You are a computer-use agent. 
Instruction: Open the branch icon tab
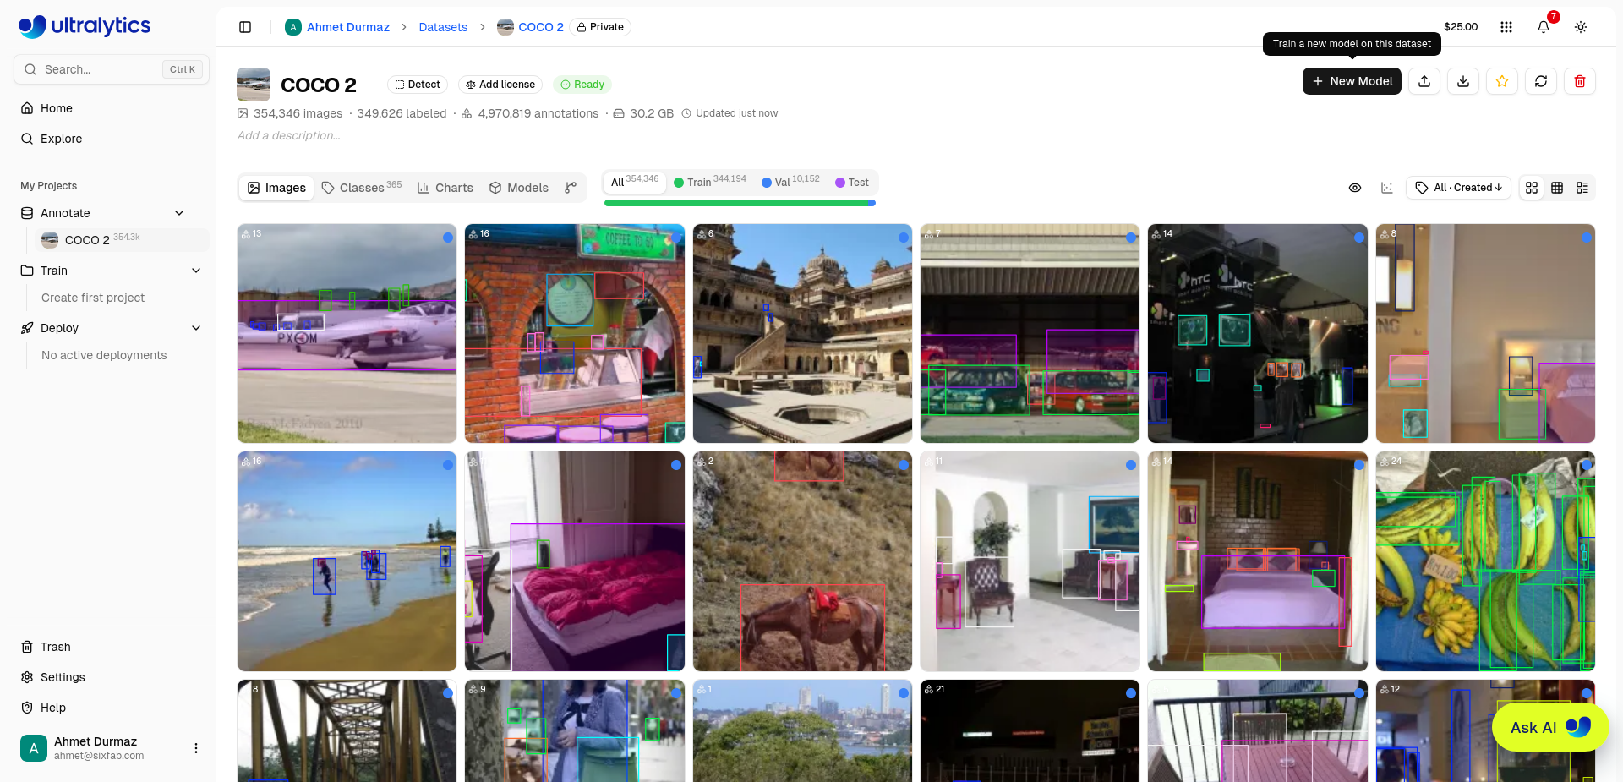(x=571, y=188)
